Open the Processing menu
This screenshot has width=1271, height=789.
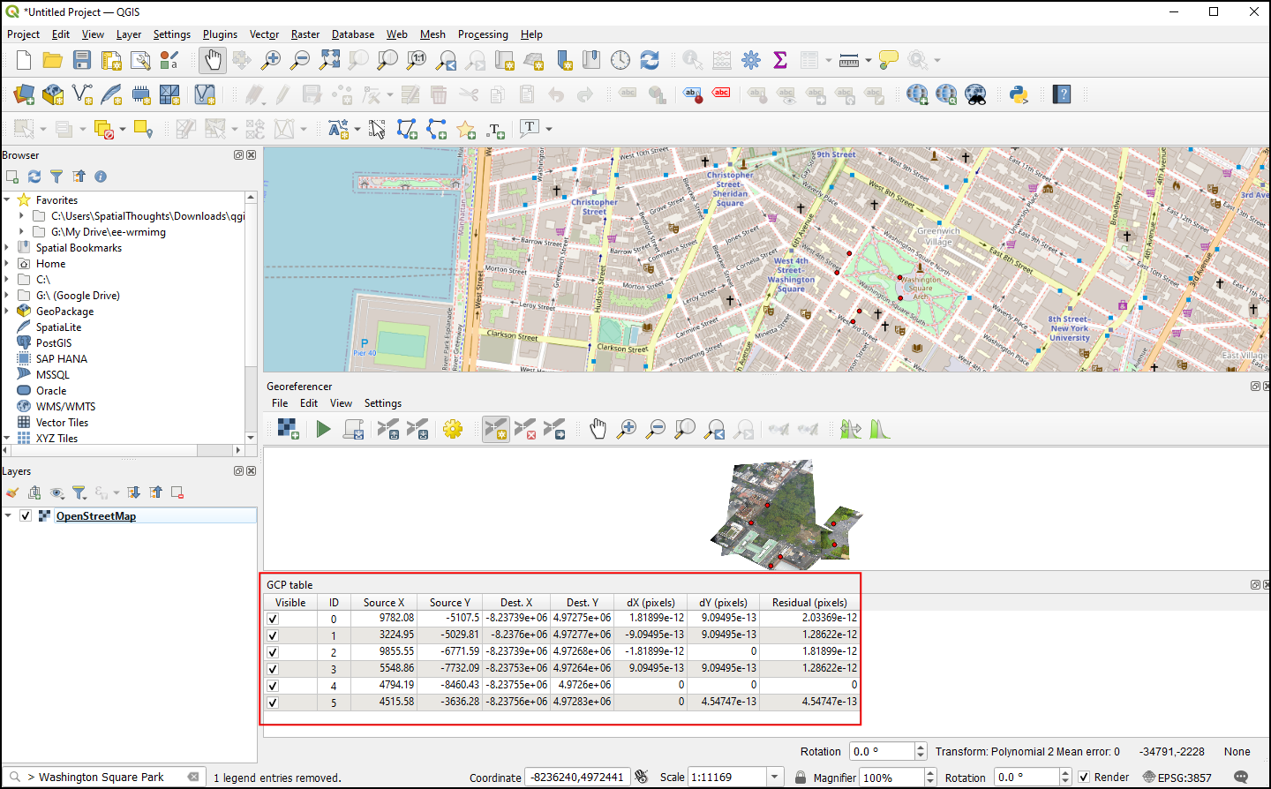[482, 34]
